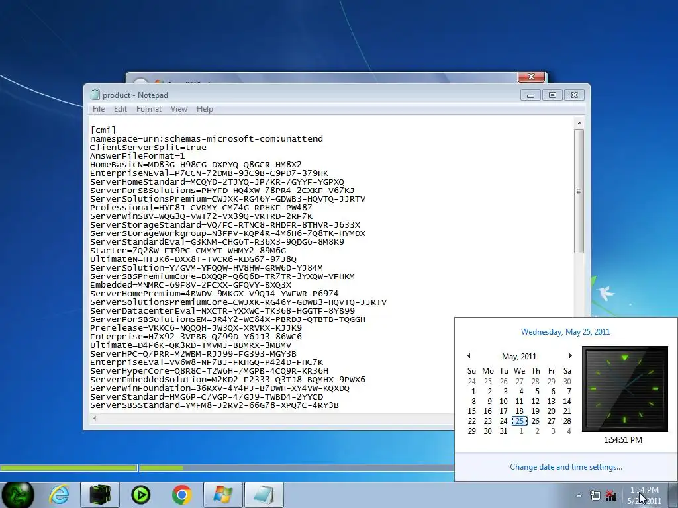Click the vertical scrollbar up arrow
Viewport: 678px width, 508px height.
pos(579,124)
